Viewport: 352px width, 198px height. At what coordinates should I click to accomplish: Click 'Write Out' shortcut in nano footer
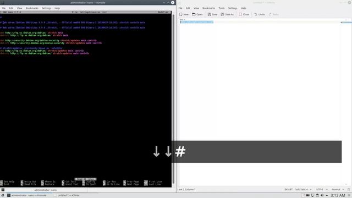28,182
